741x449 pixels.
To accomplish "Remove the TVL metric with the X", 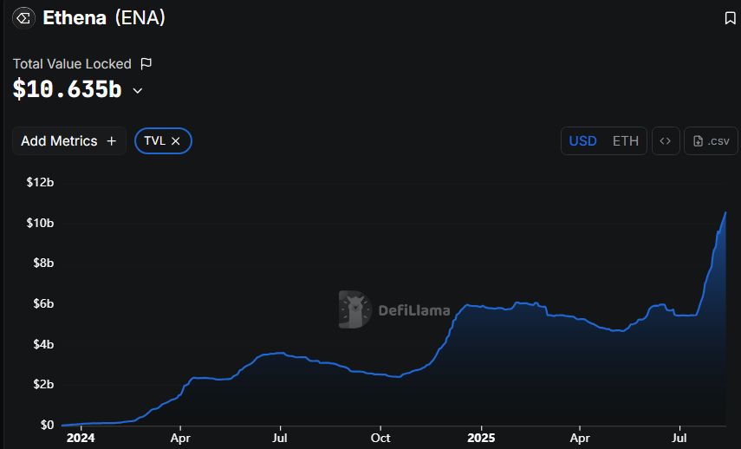I will (x=175, y=140).
